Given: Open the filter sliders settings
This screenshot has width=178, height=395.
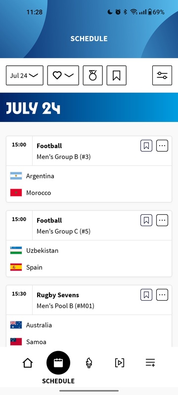Looking at the screenshot, I should tap(162, 76).
